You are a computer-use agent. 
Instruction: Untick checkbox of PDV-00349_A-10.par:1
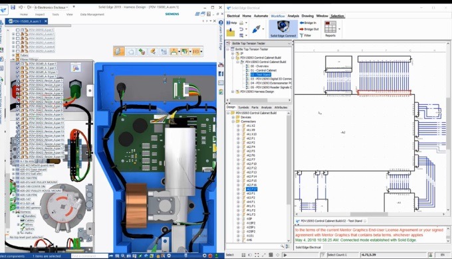(18, 72)
